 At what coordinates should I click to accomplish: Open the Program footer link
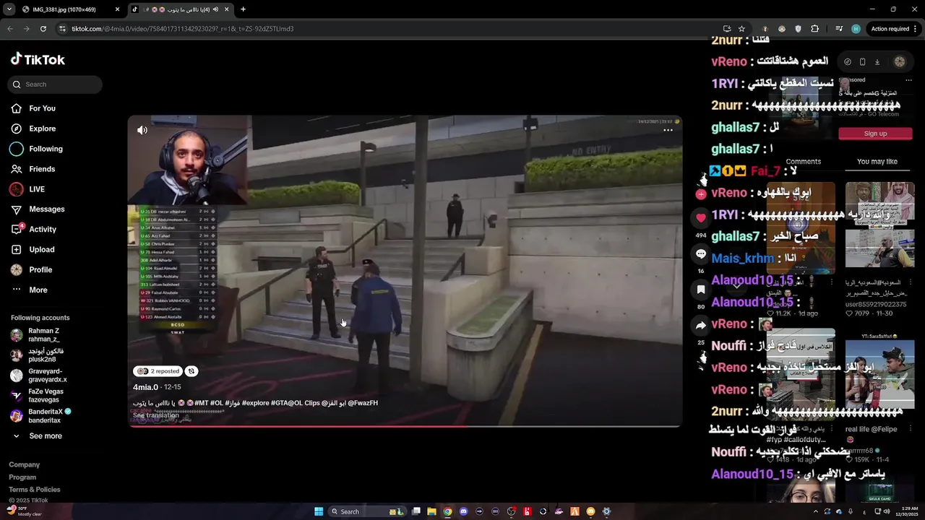(22, 477)
